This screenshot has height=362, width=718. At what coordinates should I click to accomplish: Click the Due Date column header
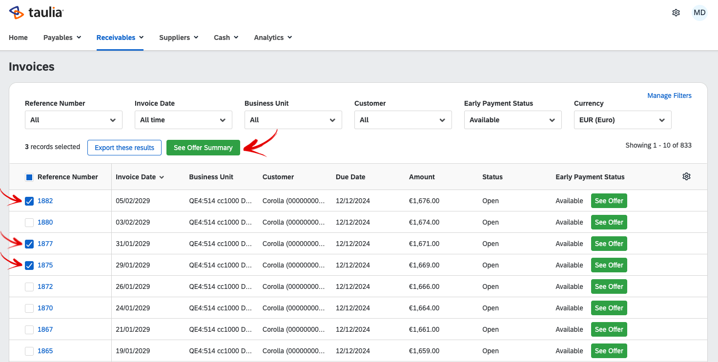(350, 177)
